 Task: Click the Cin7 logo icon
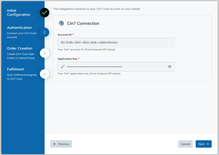click(x=61, y=23)
